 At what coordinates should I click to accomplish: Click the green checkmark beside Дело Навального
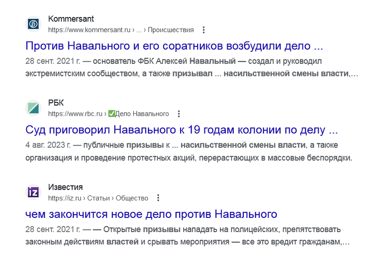tap(112, 114)
